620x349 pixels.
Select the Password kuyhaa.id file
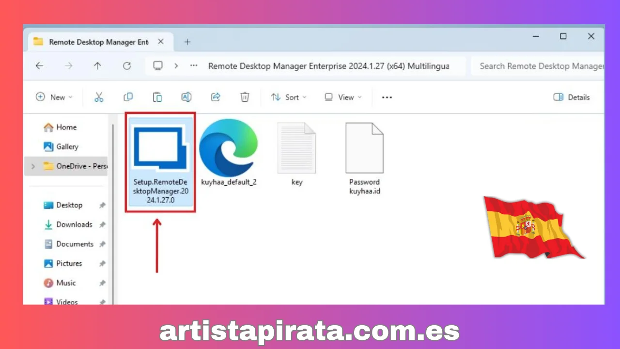[x=364, y=158]
